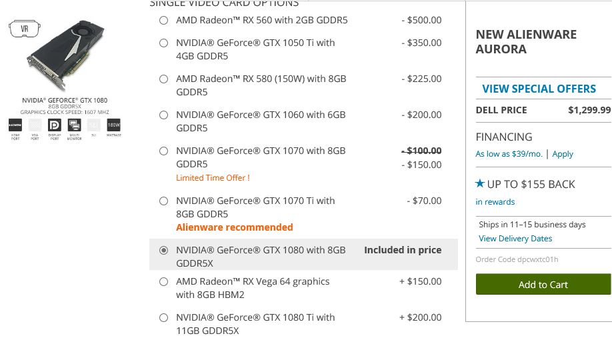612x340 pixels.
Task: Click the DisplayPort icon
Action: (54, 125)
